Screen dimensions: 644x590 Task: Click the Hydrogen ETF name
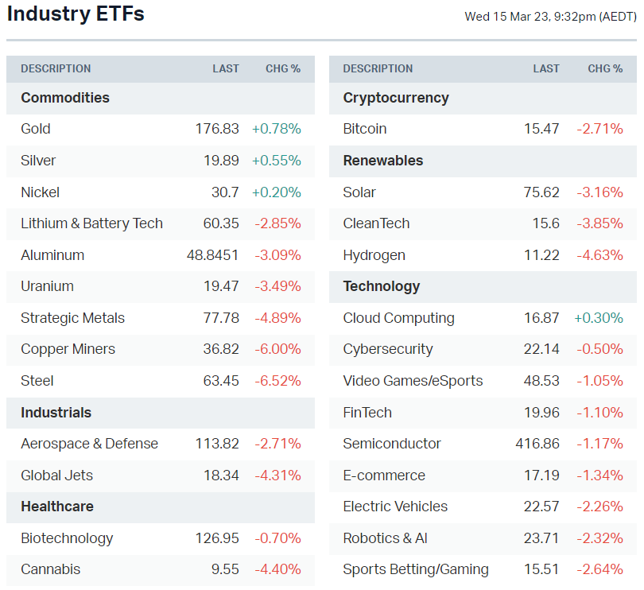pos(374,255)
